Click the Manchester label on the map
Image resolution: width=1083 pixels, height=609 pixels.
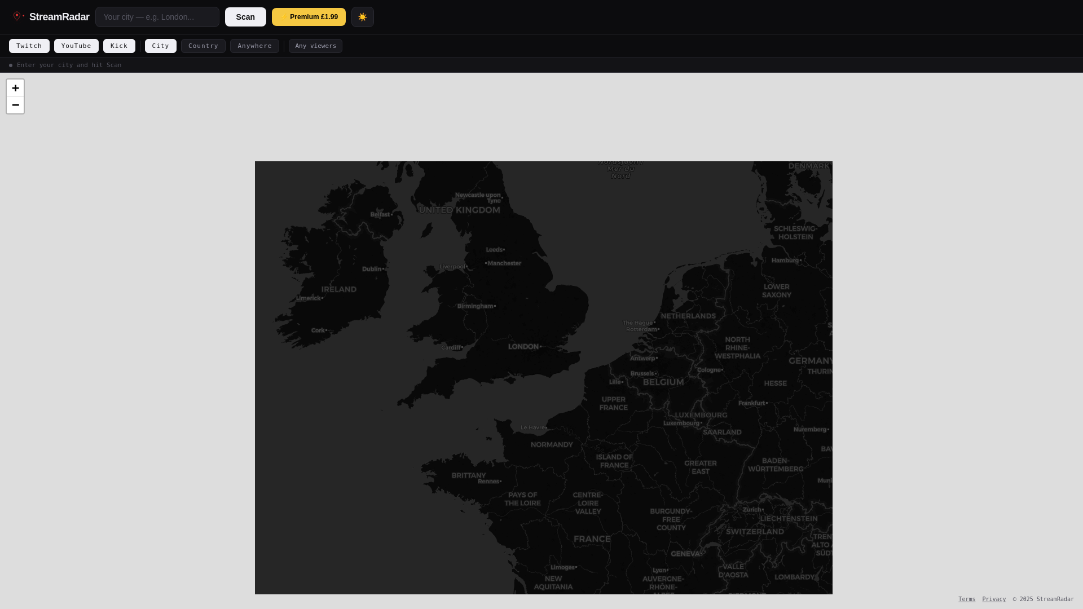click(504, 263)
